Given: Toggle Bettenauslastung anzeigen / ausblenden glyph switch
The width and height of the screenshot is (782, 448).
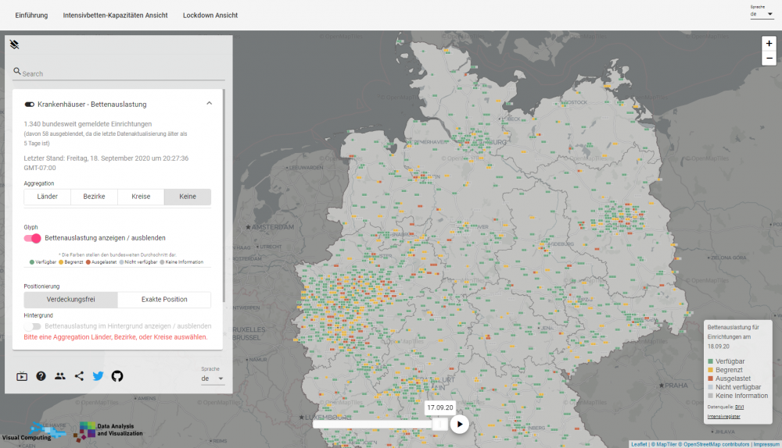Looking at the screenshot, I should (33, 238).
